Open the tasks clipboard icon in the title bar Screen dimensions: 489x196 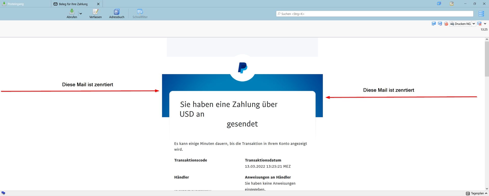click(x=452, y=4)
